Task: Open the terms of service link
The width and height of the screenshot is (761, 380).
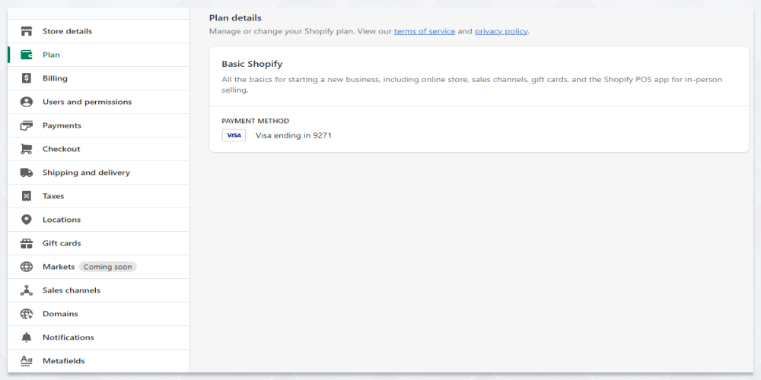Action: [424, 31]
